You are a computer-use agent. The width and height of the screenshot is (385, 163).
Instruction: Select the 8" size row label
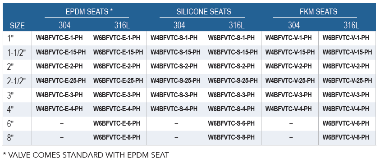point(10,138)
